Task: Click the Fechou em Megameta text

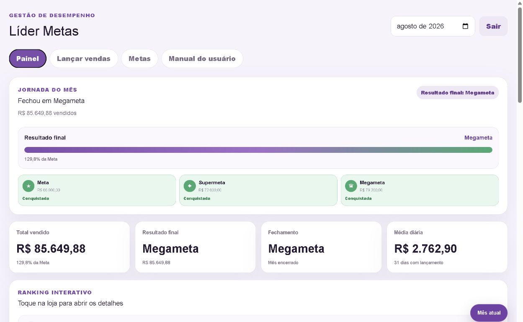Action: [51, 100]
